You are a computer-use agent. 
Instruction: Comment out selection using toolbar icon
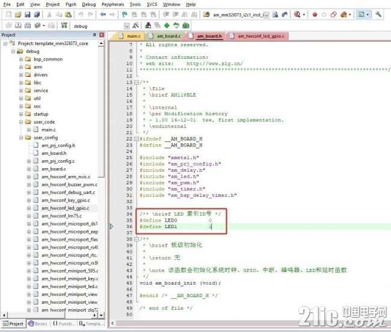185,14
